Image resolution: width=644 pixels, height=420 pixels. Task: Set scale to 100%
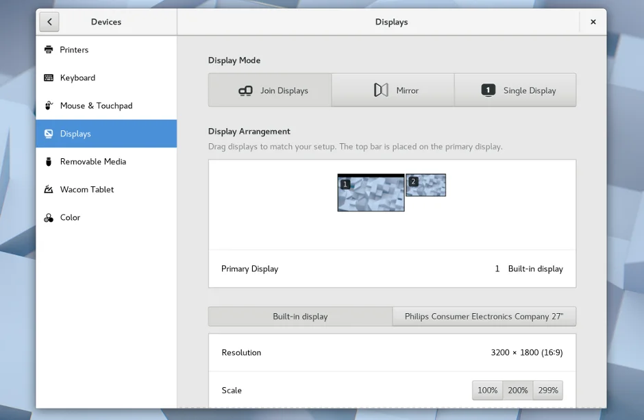click(x=487, y=391)
